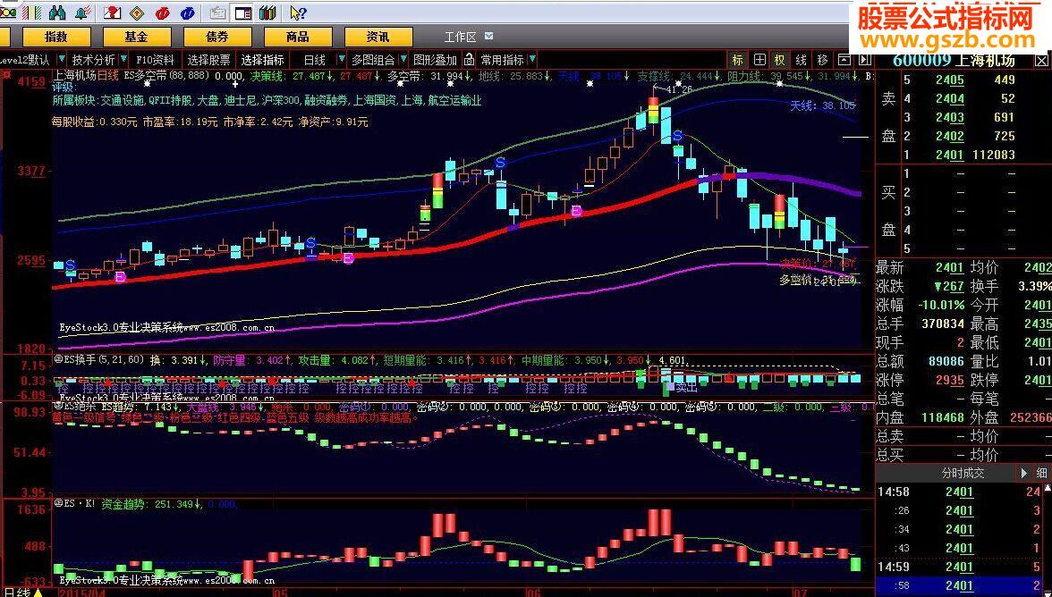
Task: Click the 资金趋势: 251.349 indicator label
Action: (x=152, y=504)
